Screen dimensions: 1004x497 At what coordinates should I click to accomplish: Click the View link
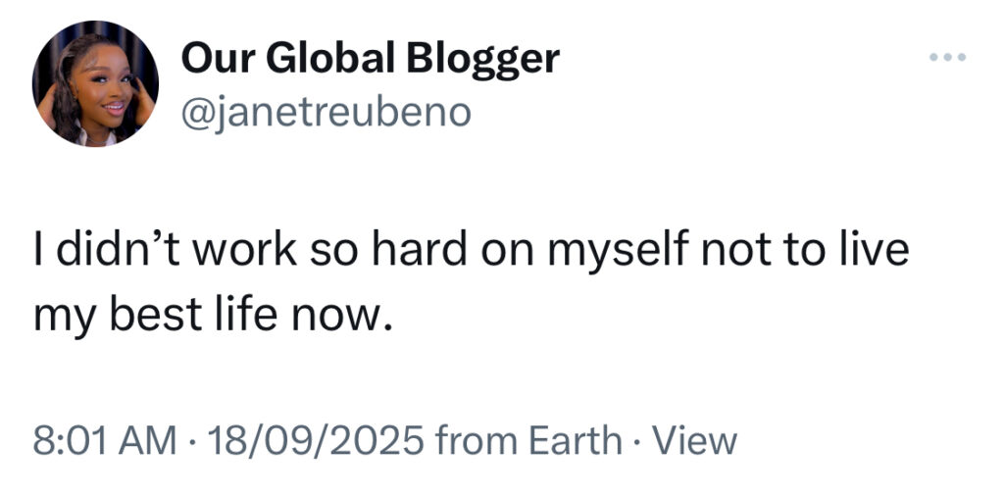pos(694,441)
